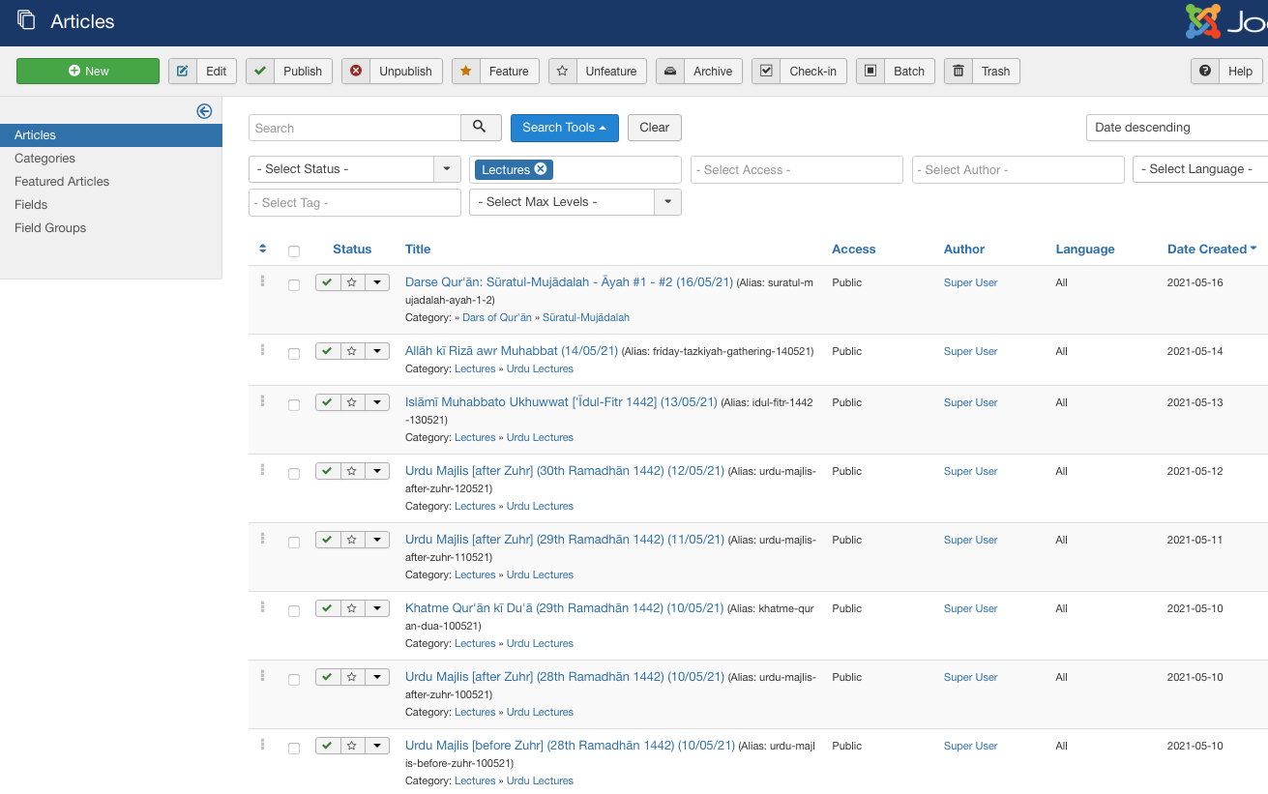Go to Featured Articles in sidebar
The width and height of the screenshot is (1268, 794).
click(62, 182)
